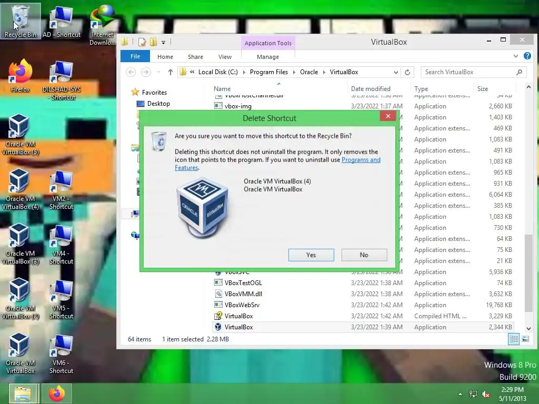Select VM4 - Shortcut desktop icon
Screen dimensions: 539x404
(61, 244)
